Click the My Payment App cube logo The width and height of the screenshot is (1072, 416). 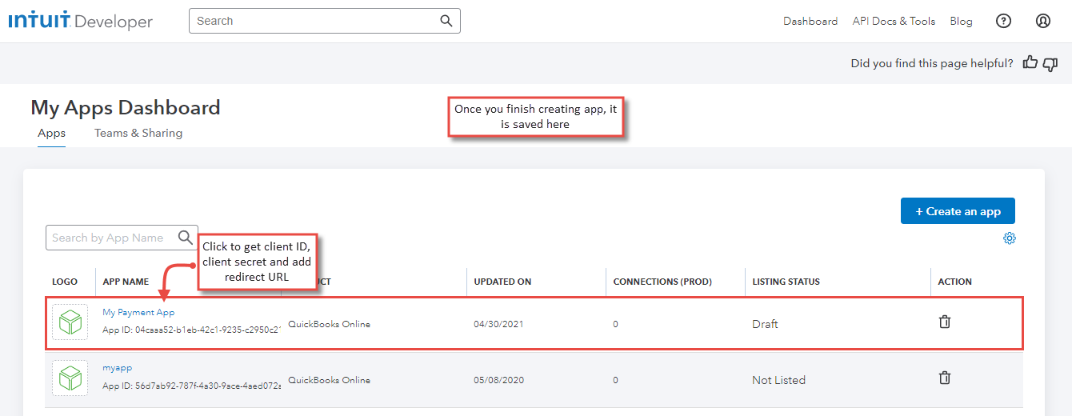[x=70, y=322]
